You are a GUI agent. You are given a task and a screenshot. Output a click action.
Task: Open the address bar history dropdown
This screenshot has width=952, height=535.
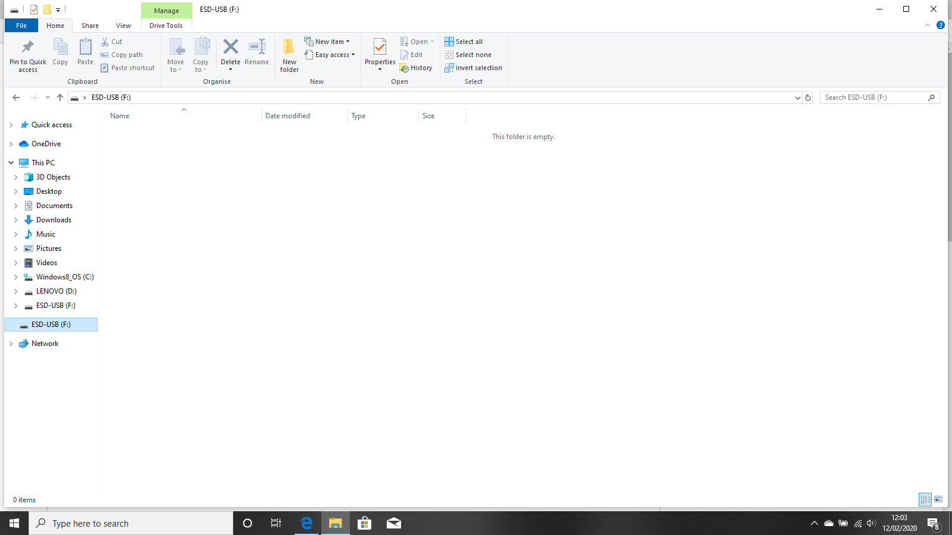click(797, 97)
